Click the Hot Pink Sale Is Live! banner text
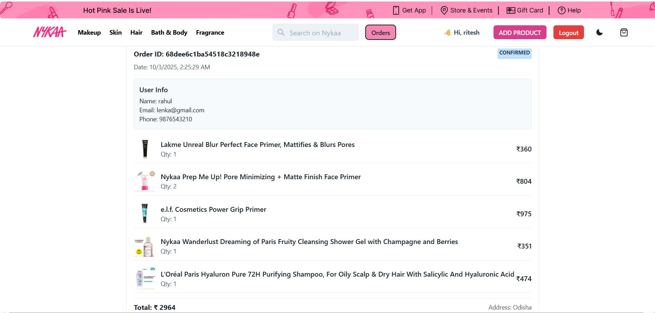The height and width of the screenshot is (313, 655). click(117, 10)
